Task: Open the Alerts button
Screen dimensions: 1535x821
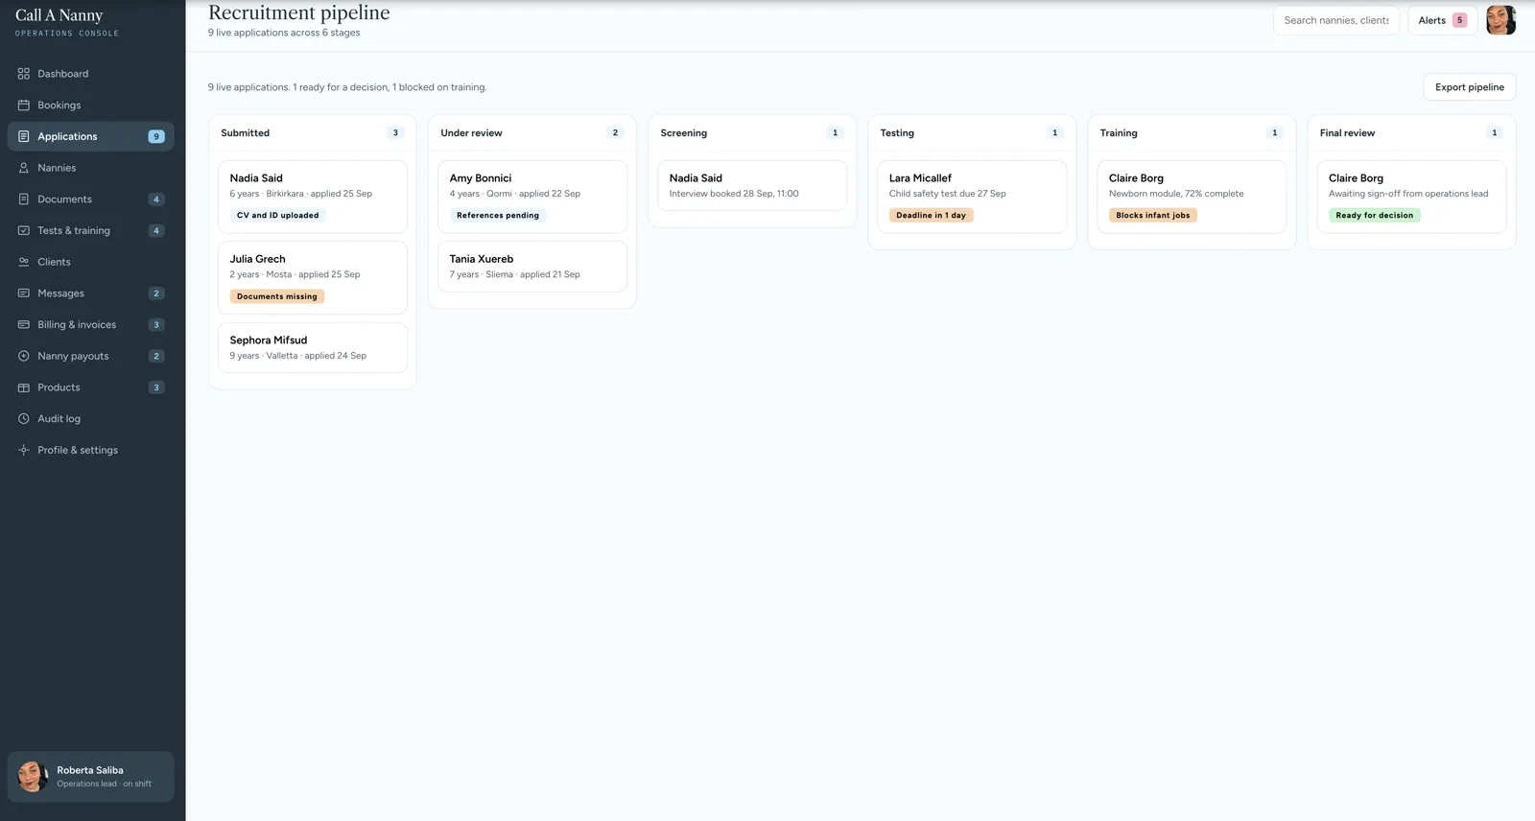Action: click(1442, 20)
